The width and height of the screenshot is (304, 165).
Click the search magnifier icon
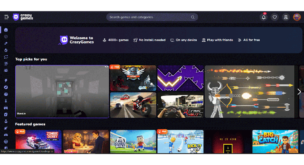pos(193,17)
